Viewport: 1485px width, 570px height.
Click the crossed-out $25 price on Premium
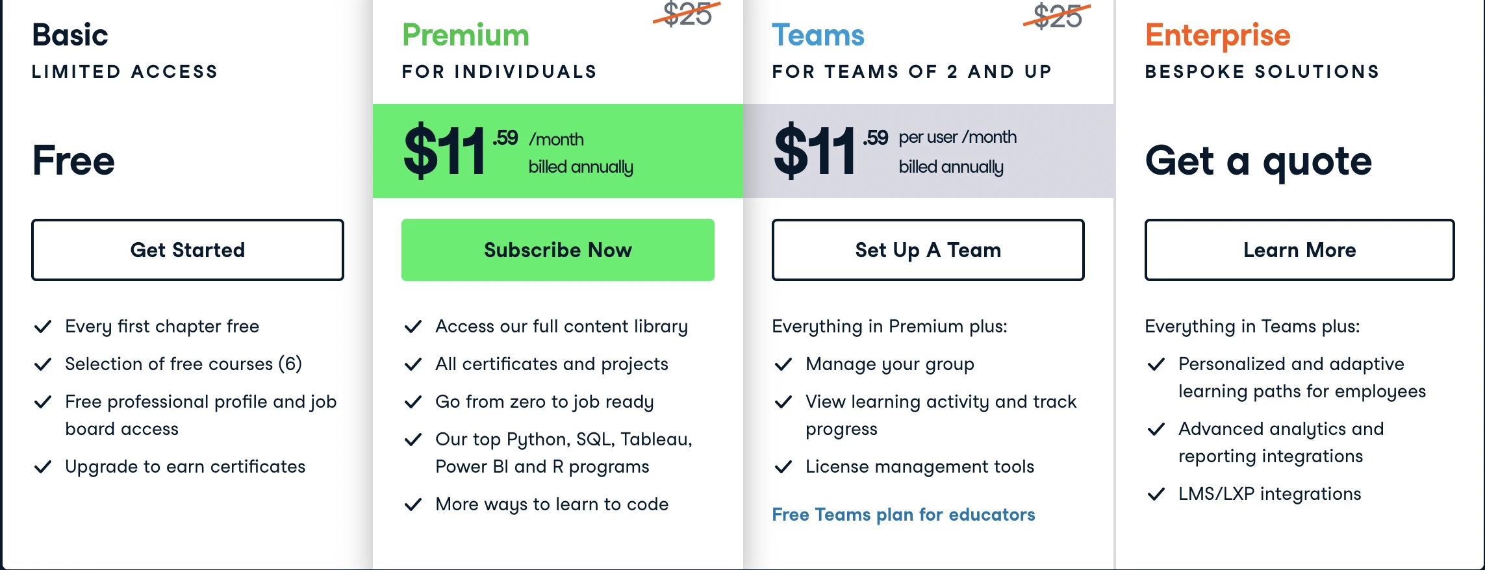point(687,14)
